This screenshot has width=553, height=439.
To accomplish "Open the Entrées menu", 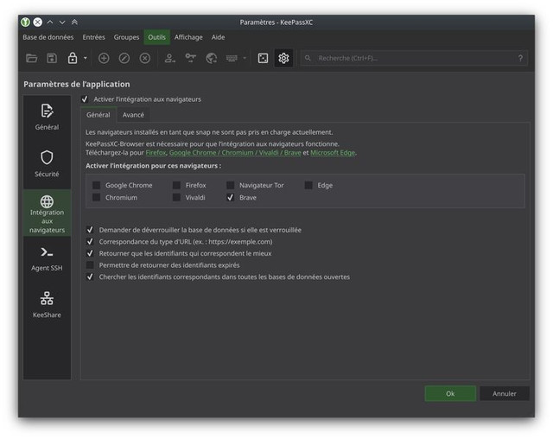I will click(x=94, y=37).
